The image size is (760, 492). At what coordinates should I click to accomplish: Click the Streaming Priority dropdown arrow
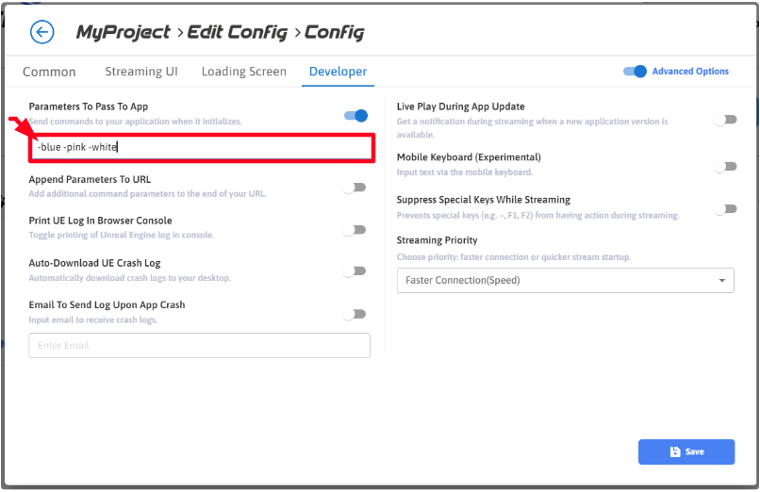722,280
